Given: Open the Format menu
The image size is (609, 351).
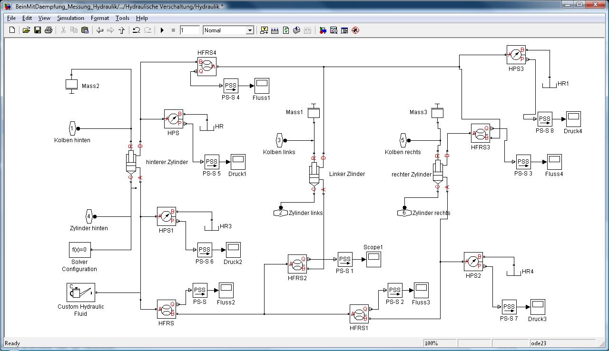Looking at the screenshot, I should click(x=100, y=18).
